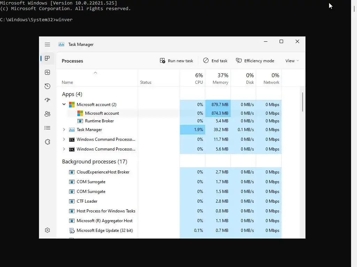Viewport: 357px width, 267px height.
Task: Click the Background processes (17) heading
Action: click(94, 162)
